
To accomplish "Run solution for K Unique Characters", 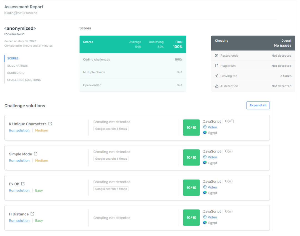I will (x=19, y=130).
